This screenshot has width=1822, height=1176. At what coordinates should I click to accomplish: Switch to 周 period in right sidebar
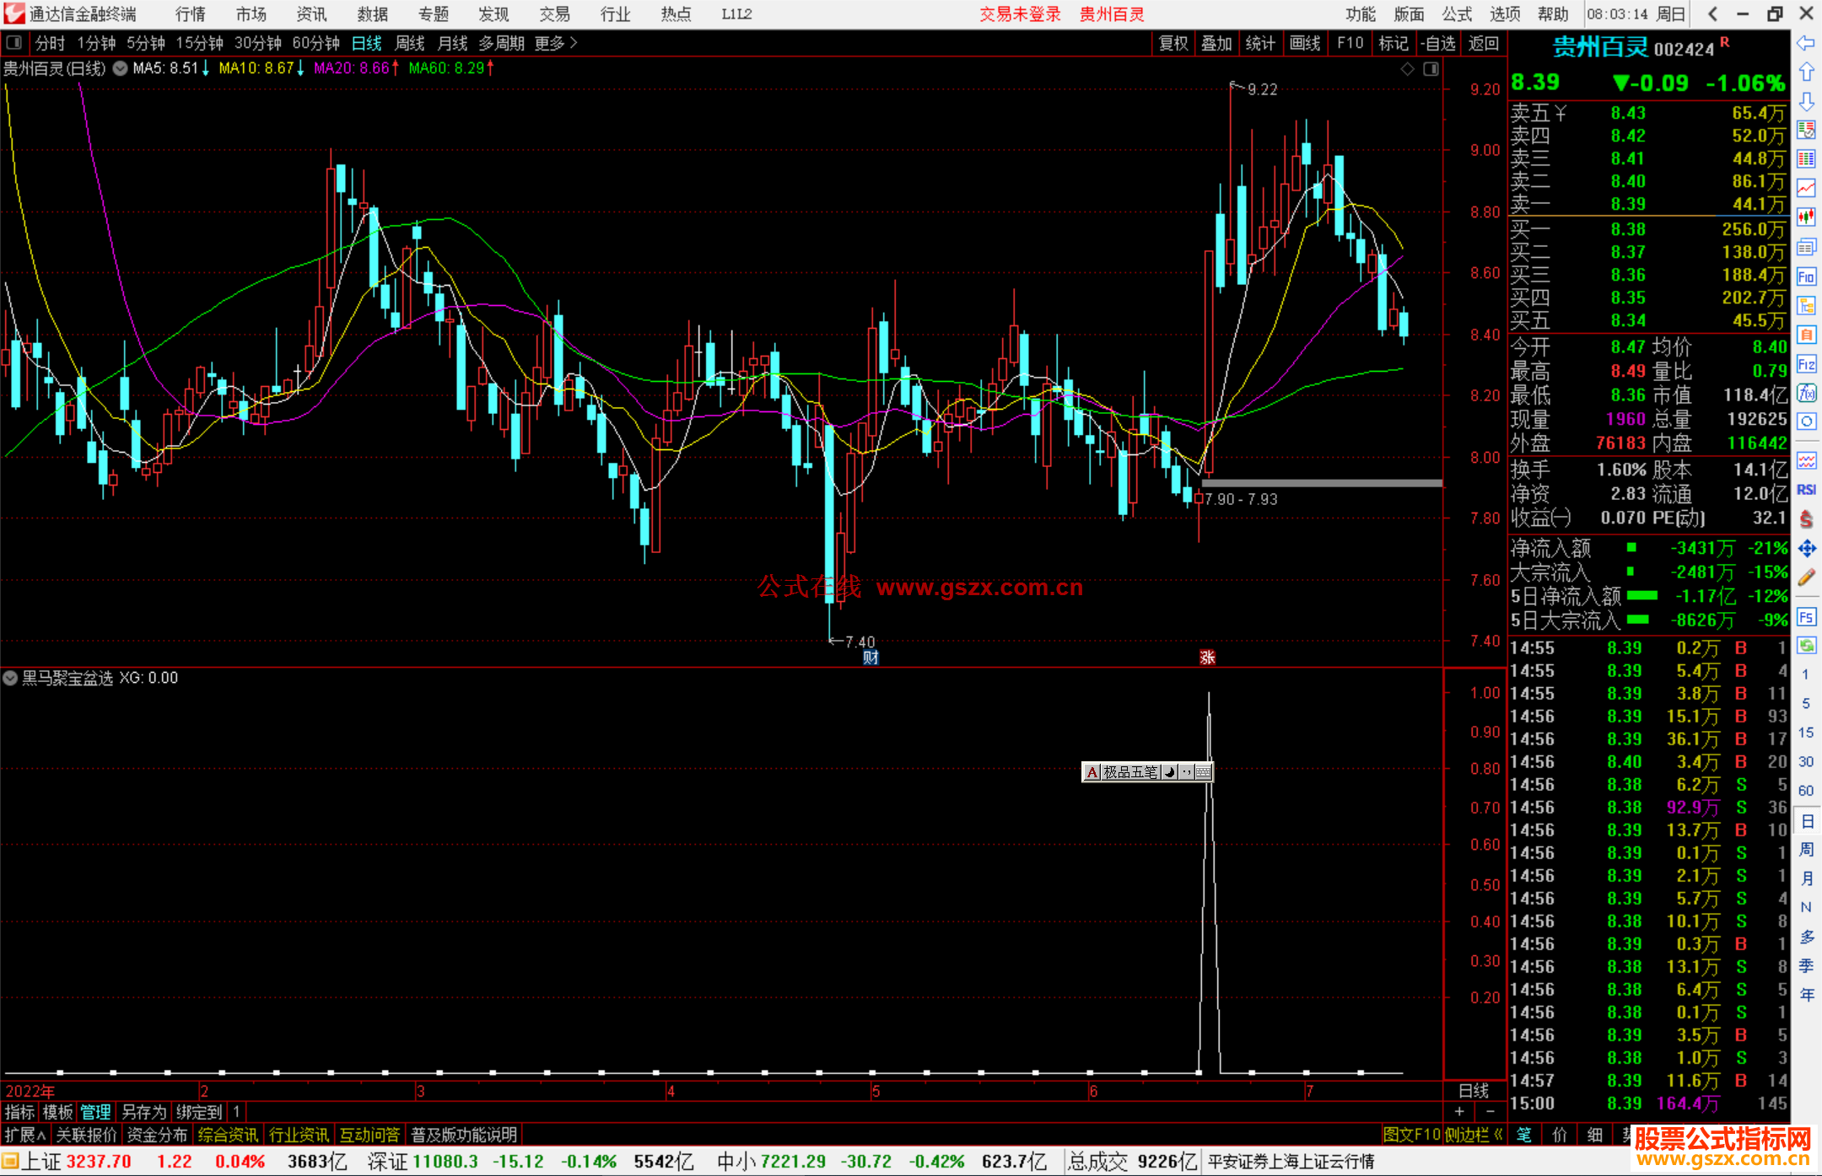pyautogui.click(x=1806, y=850)
